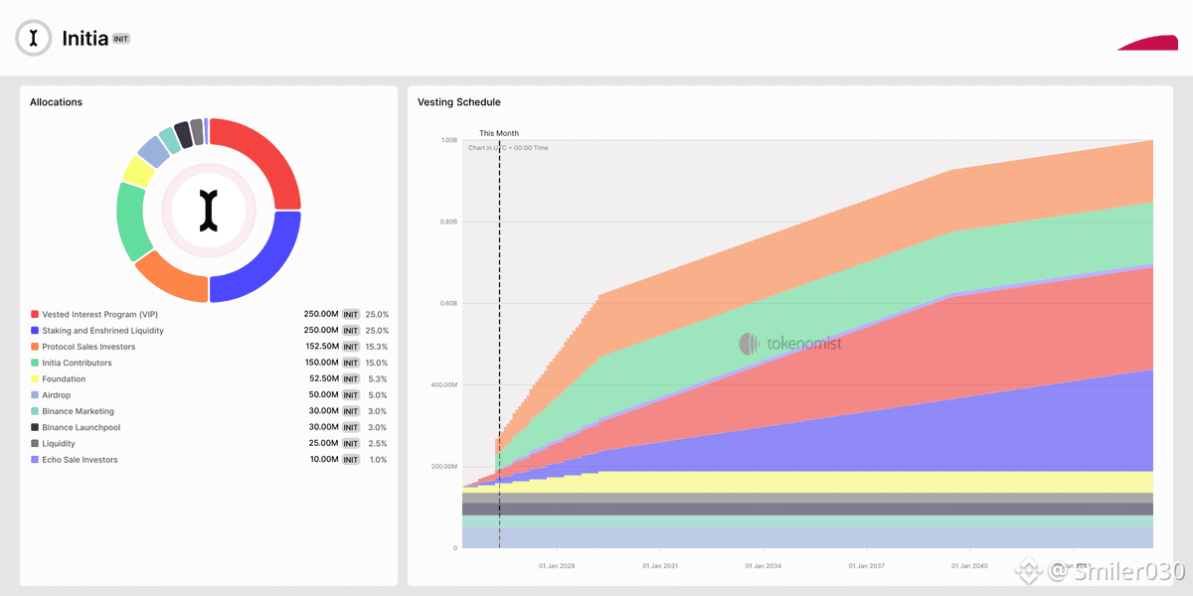Image resolution: width=1193 pixels, height=596 pixels.
Task: Select the teal Binance Marketing legend swatch
Action: coord(35,411)
